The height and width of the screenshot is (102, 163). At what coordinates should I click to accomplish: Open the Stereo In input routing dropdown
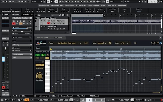pos(22,48)
